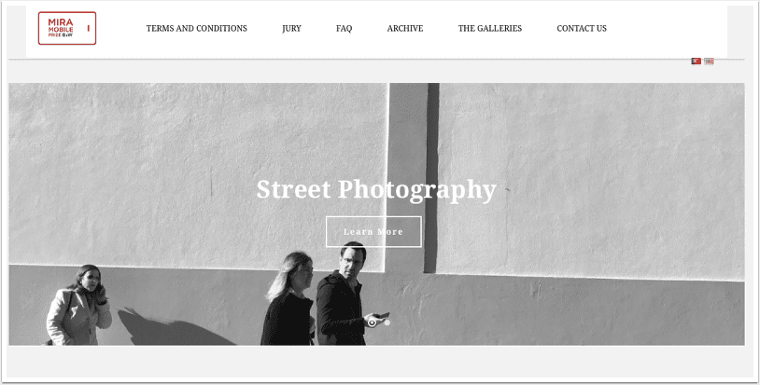
Task: Open the Mira Mobile Prize logo homepage
Action: [x=67, y=28]
